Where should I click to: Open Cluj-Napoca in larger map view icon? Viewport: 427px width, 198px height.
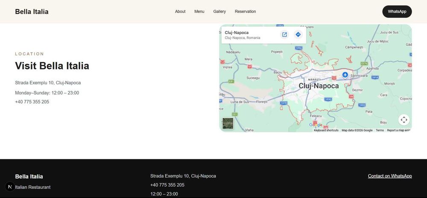point(284,34)
